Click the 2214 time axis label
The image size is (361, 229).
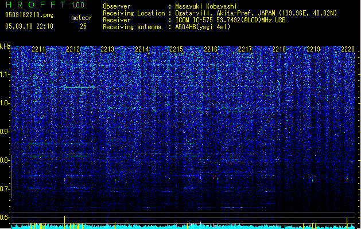click(x=142, y=49)
